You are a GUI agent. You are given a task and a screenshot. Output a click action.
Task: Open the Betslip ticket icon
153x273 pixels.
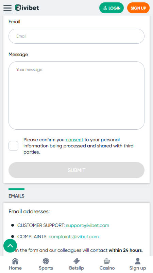click(x=76, y=261)
